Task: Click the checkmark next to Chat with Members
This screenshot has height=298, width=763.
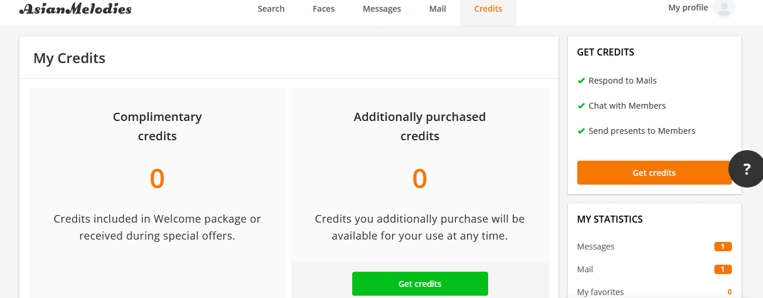Action: coord(581,106)
